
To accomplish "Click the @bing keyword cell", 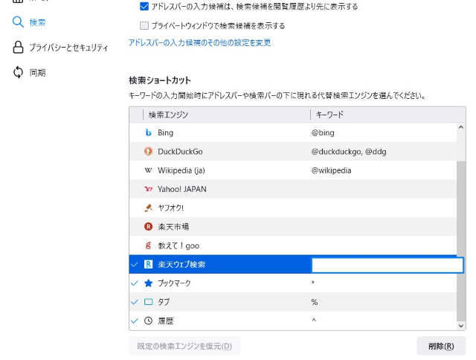I will point(323,132).
